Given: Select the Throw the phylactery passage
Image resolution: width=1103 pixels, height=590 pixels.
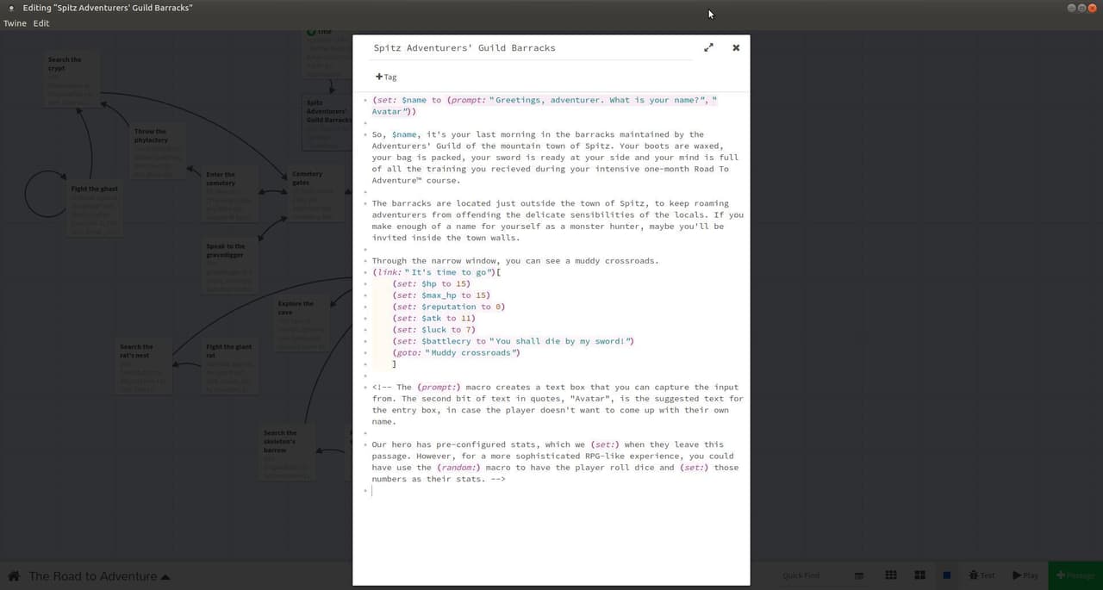Looking at the screenshot, I should pos(158,151).
